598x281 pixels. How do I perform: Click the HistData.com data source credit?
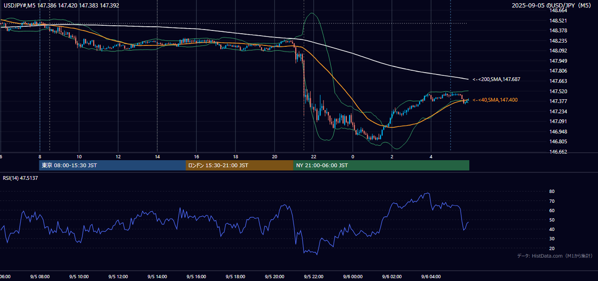[x=555, y=256]
